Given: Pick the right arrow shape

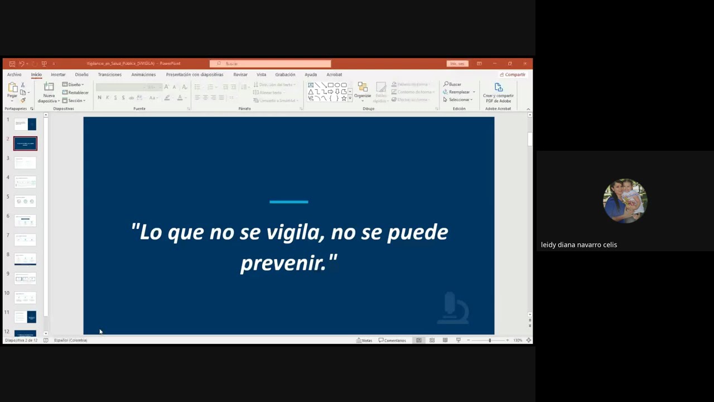Looking at the screenshot, I should point(331,92).
